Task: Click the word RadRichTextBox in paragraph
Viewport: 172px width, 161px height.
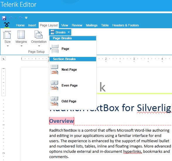Action: pyautogui.click(x=63, y=131)
